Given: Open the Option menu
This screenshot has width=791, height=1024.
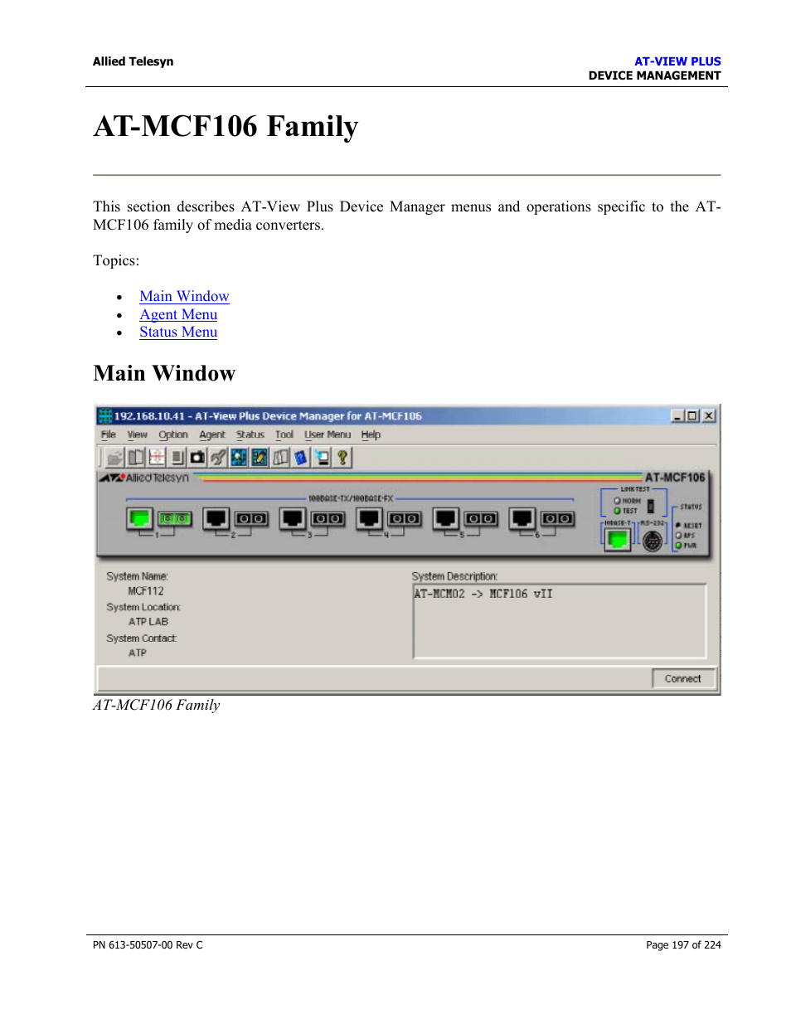Looking at the screenshot, I should (173, 434).
